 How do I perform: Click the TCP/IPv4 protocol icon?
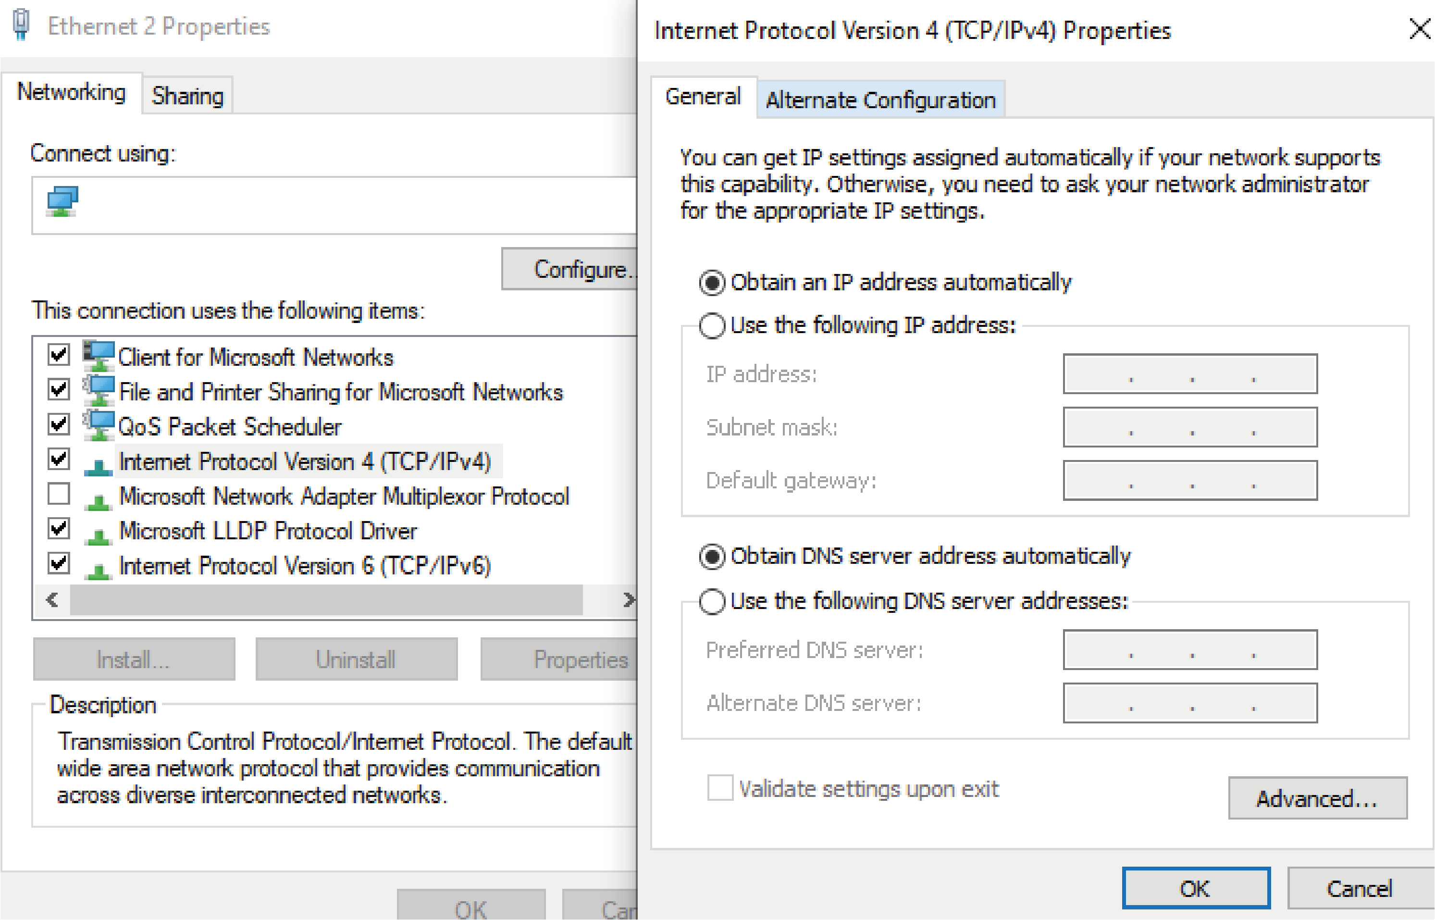coord(99,466)
